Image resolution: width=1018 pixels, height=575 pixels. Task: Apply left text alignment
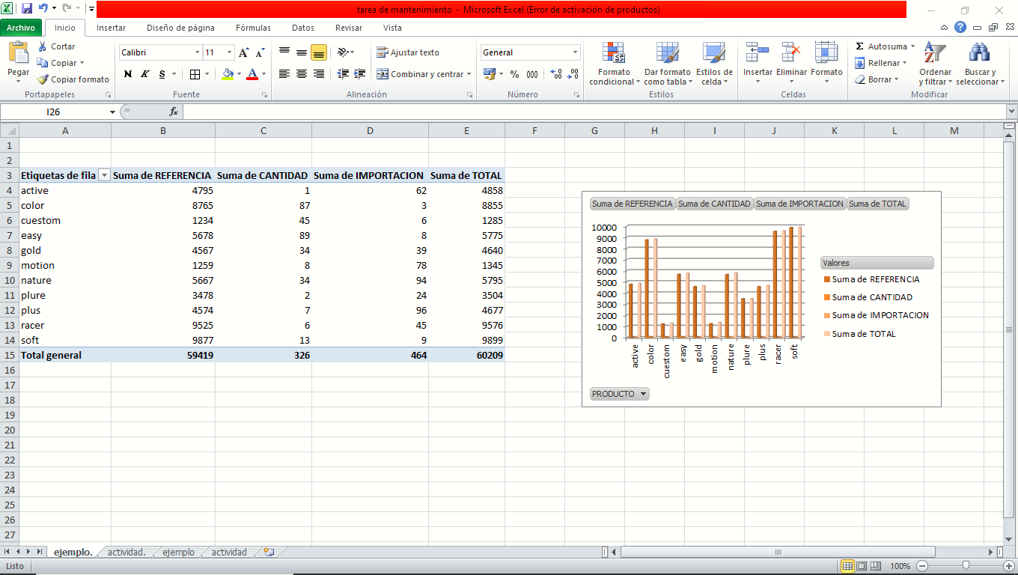[x=284, y=74]
